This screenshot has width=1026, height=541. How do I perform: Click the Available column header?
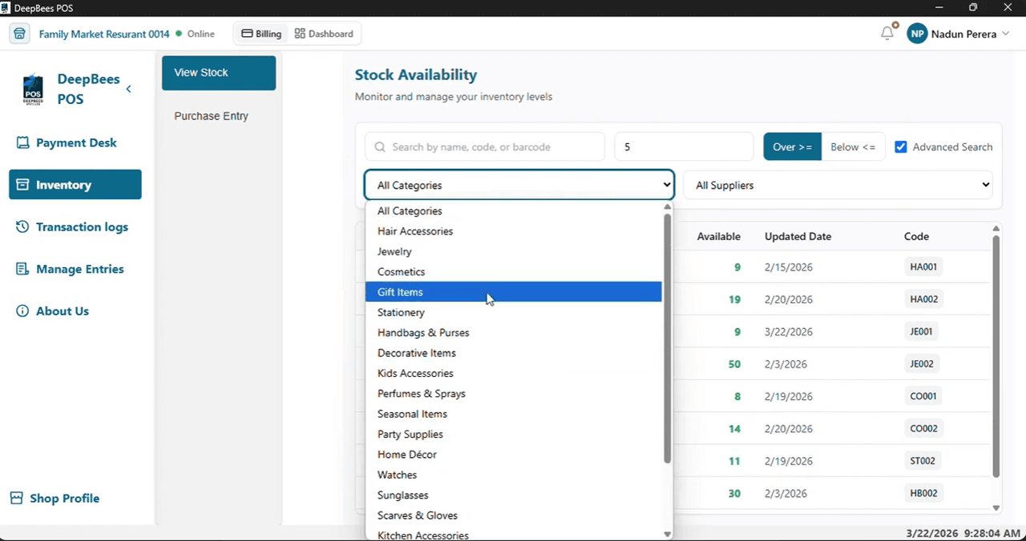coord(718,237)
